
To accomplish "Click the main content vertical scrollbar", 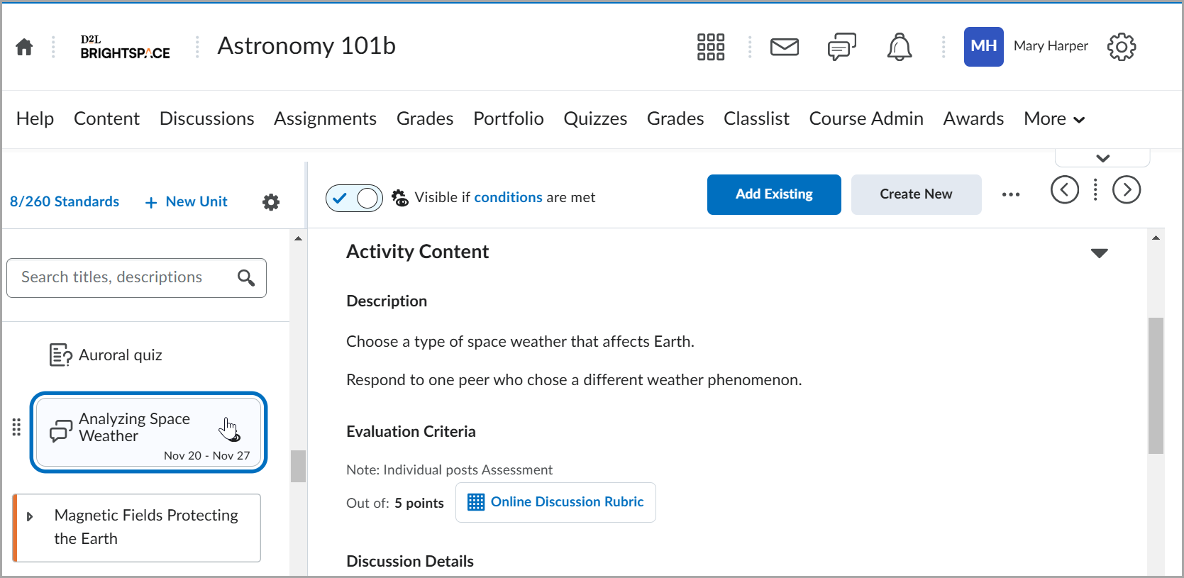I will [1156, 385].
